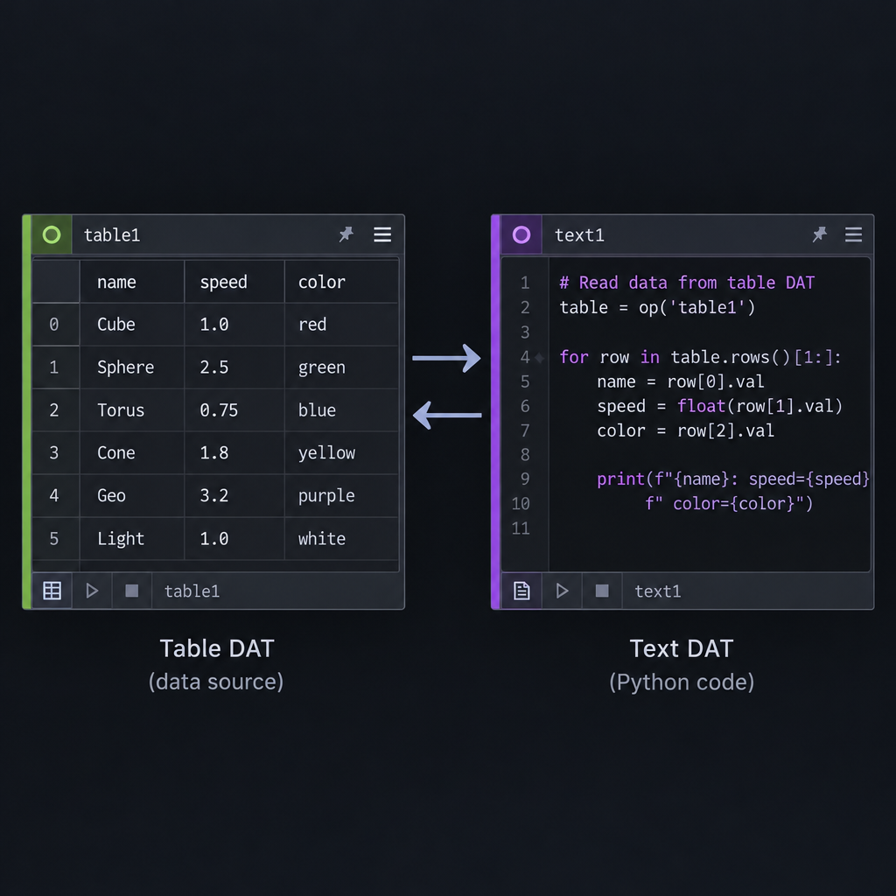Click the text1 title in the header
The width and height of the screenshot is (896, 896).
tap(579, 234)
